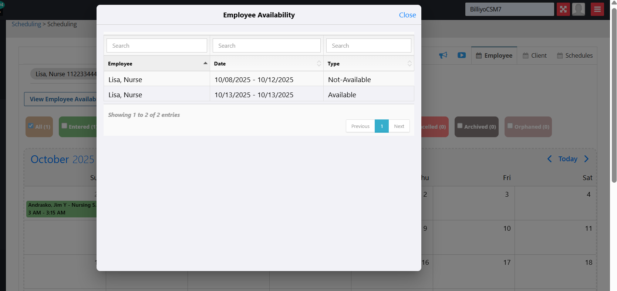Open the video tutorial play icon
617x291 pixels.
coord(461,55)
